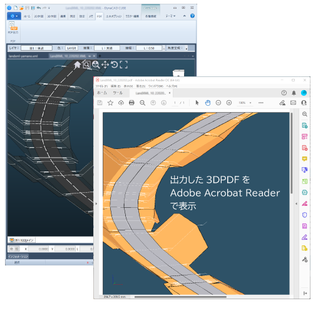The width and height of the screenshot is (313, 313).
Task: Go to ホーム in Acrobat Reader
Action: [x=102, y=93]
